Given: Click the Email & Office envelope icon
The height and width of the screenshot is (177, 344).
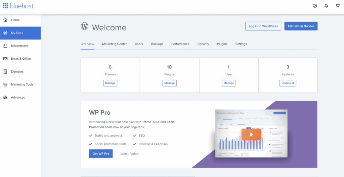Looking at the screenshot, I should pyautogui.click(x=5, y=59).
